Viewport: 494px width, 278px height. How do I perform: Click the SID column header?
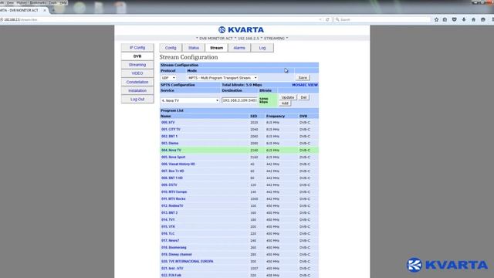point(254,116)
